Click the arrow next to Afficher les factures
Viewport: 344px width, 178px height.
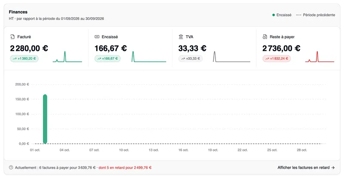tap(333, 167)
